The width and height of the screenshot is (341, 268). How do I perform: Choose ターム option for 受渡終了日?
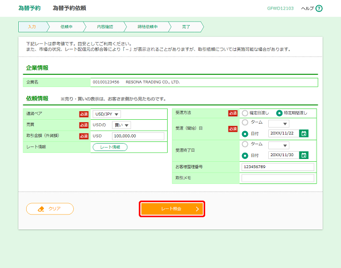245,144
